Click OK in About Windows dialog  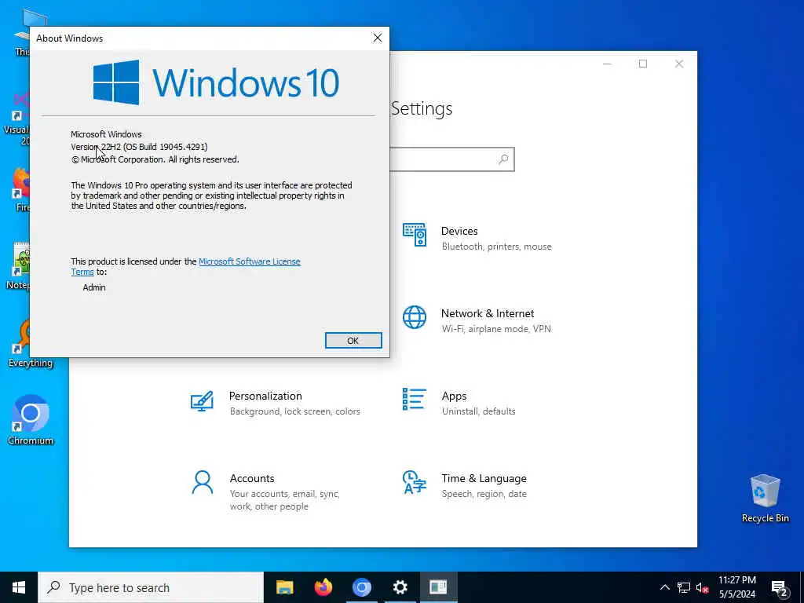click(353, 341)
